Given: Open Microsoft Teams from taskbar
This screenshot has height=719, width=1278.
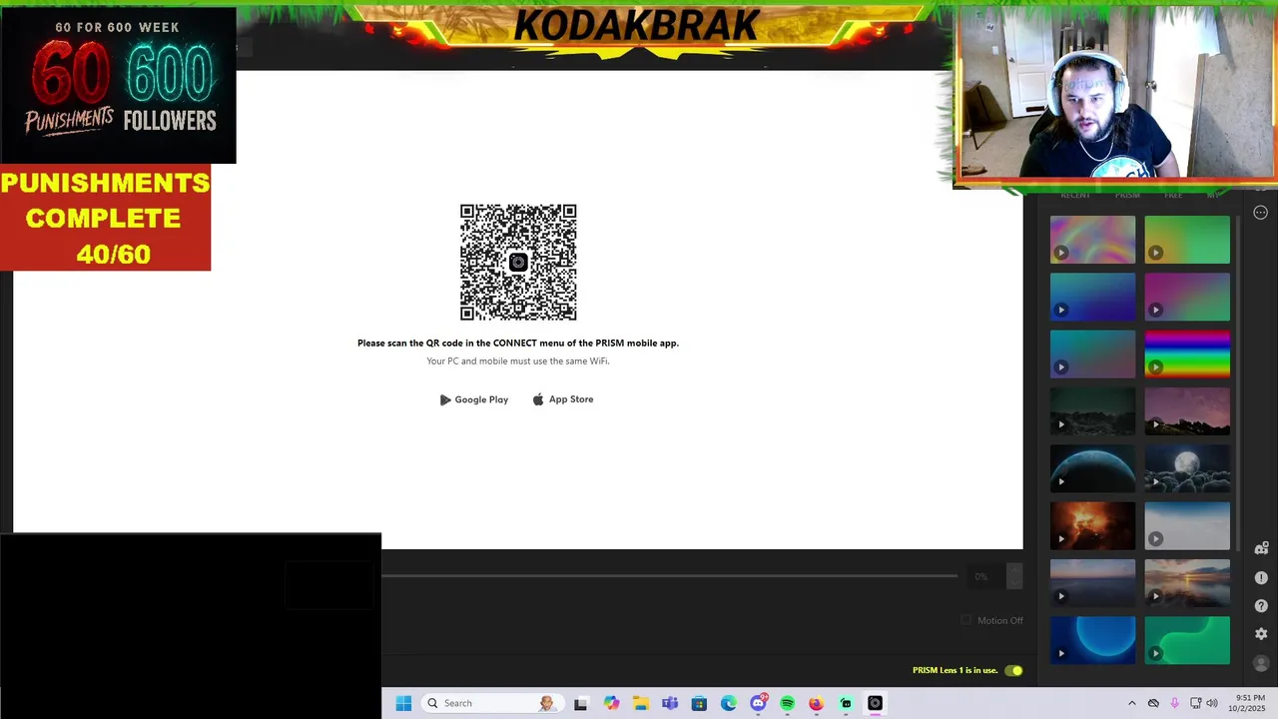Looking at the screenshot, I should tap(669, 703).
